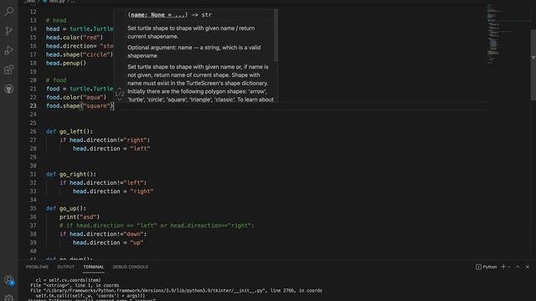Viewport: 536px width, 301px height.
Task: Click the "# food" comment line
Action: (56, 80)
